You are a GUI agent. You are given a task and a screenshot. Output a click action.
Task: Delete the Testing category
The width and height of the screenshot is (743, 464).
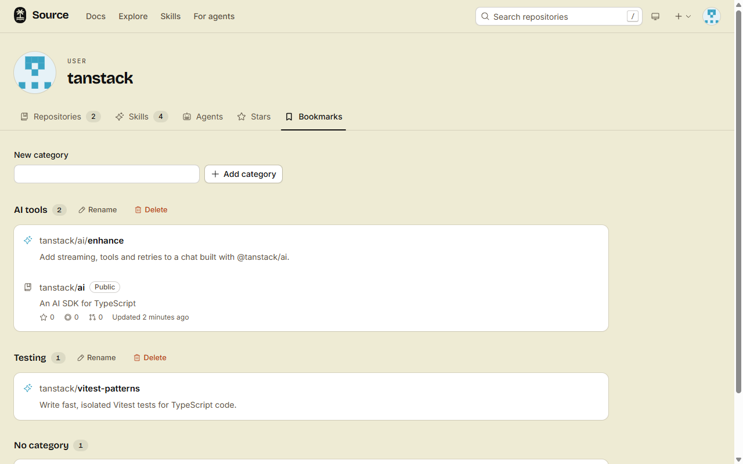tap(150, 358)
